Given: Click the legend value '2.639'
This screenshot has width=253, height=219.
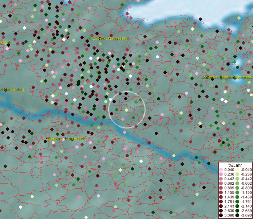Looking at the screenshot, I should pos(229,211).
